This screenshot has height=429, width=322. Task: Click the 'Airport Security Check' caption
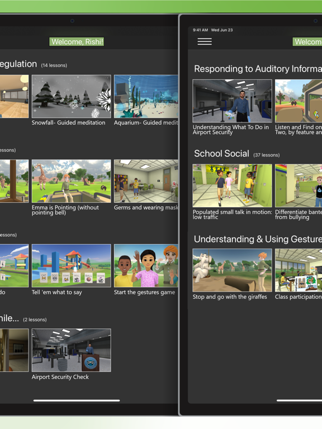60,377
